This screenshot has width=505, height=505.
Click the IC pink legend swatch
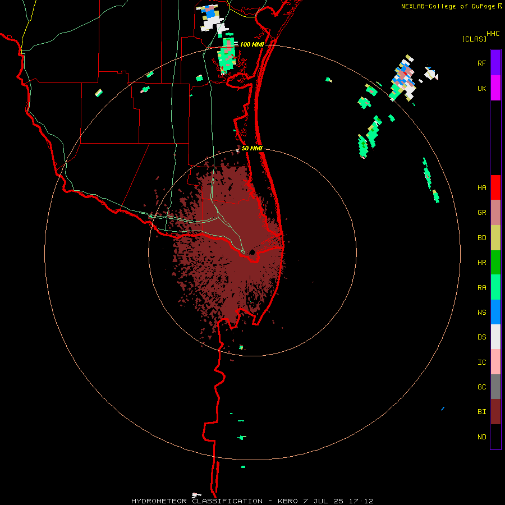tap(495, 362)
